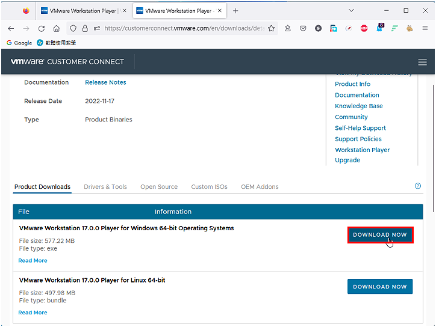Click the Firefox logo button in tab bar

tap(26, 11)
